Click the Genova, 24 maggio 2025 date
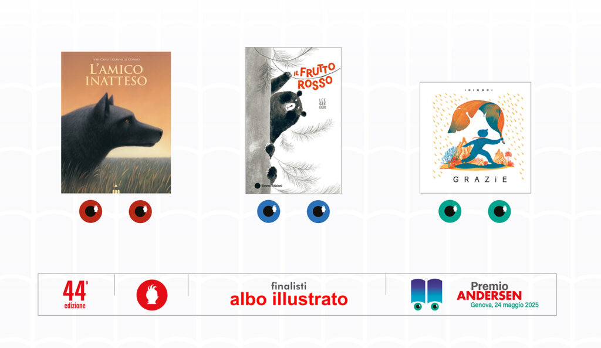Image resolution: width=601 pixels, height=348 pixels. tap(504, 305)
